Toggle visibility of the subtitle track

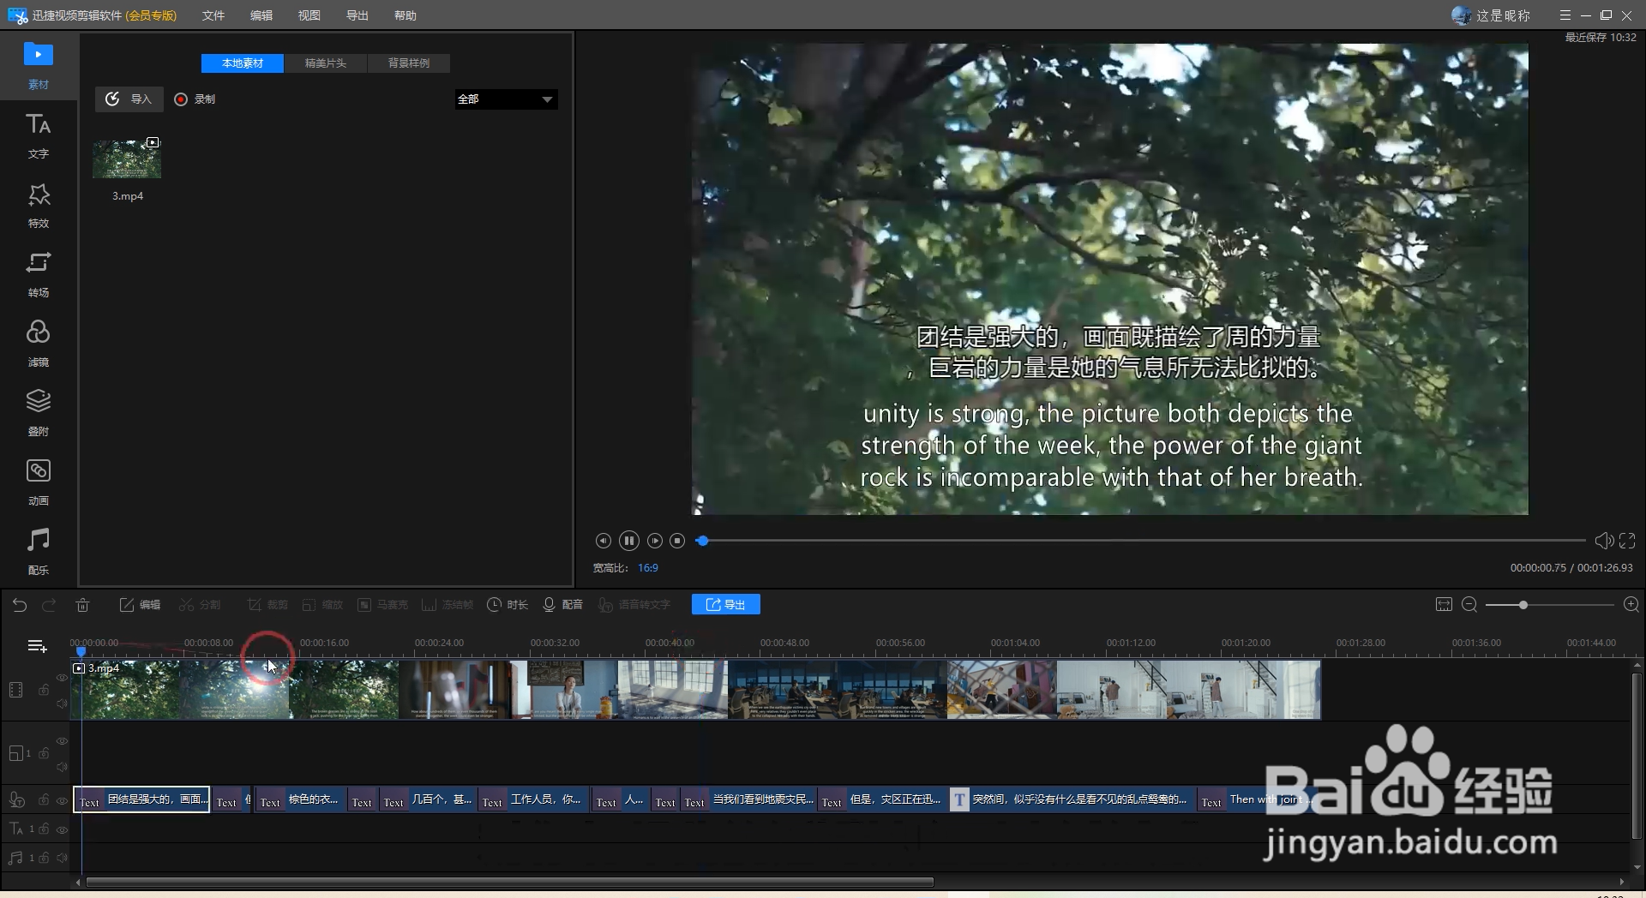[x=62, y=800]
